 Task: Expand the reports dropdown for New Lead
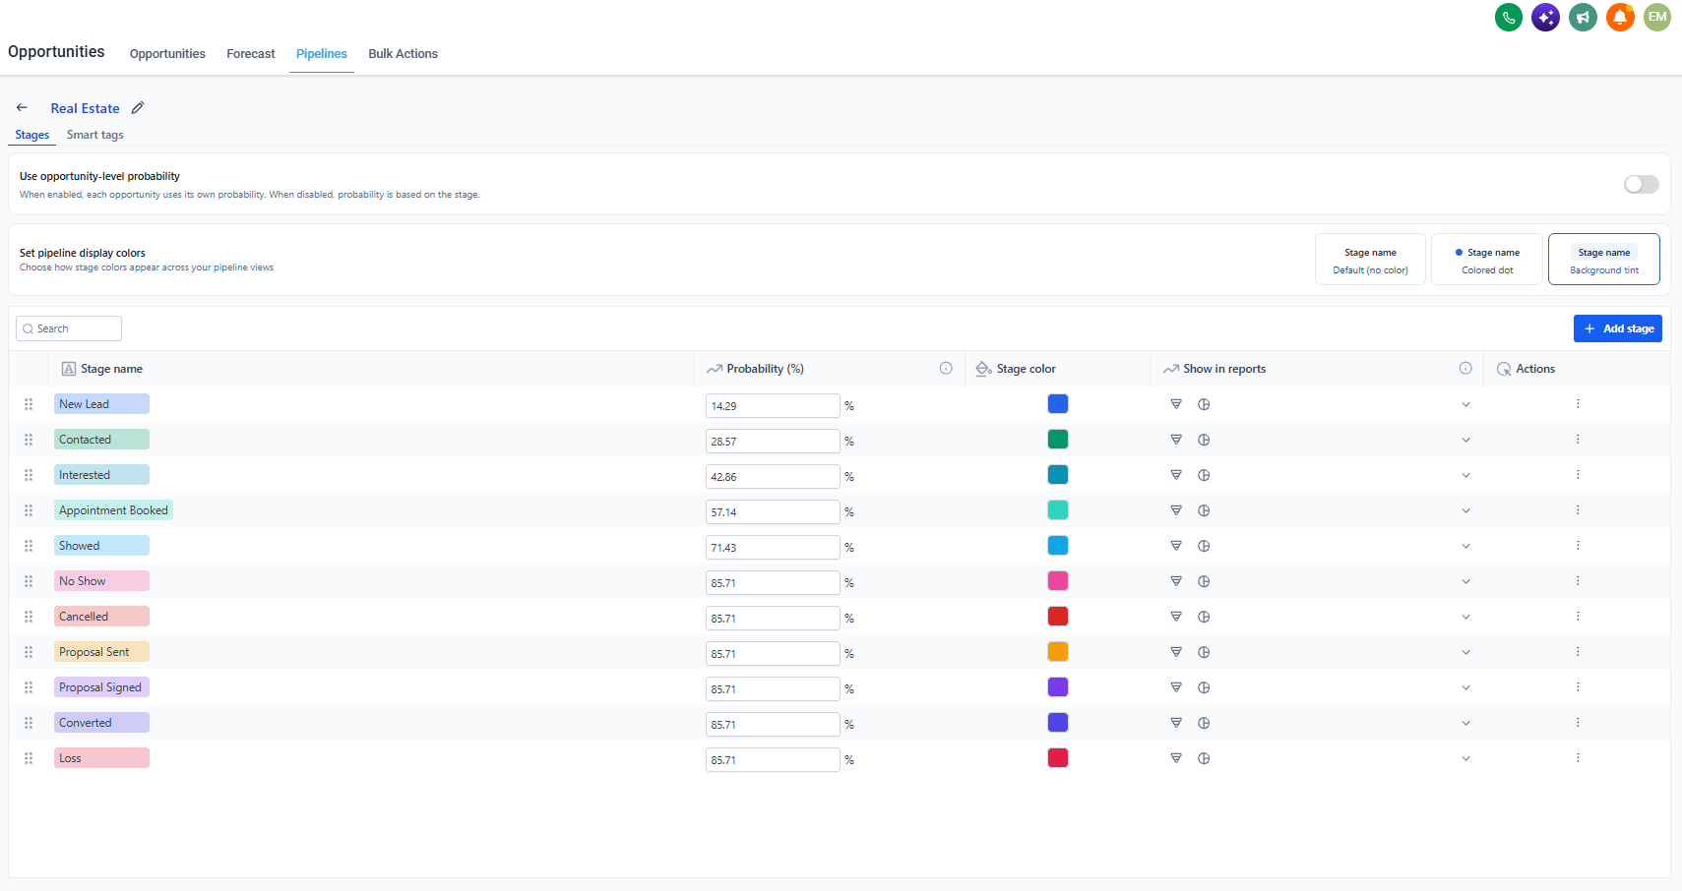click(x=1465, y=404)
